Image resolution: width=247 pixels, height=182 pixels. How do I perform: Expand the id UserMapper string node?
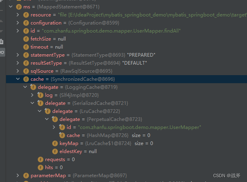point(54,127)
